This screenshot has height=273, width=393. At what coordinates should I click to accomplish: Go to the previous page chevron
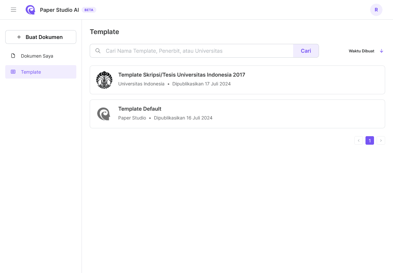coord(359,140)
